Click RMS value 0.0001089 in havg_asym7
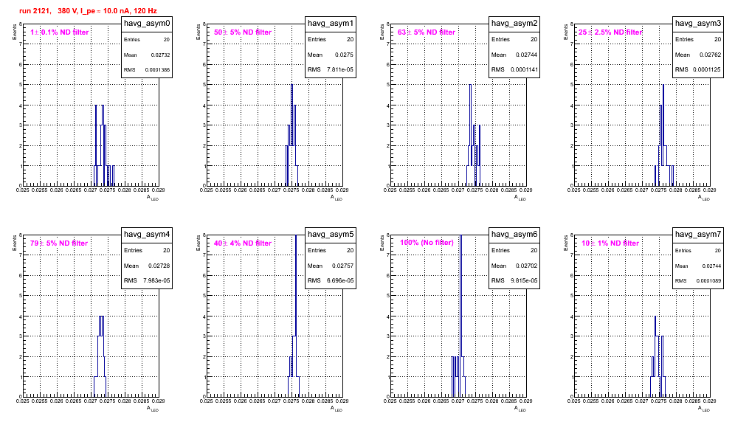735x422 pixels. (708, 281)
